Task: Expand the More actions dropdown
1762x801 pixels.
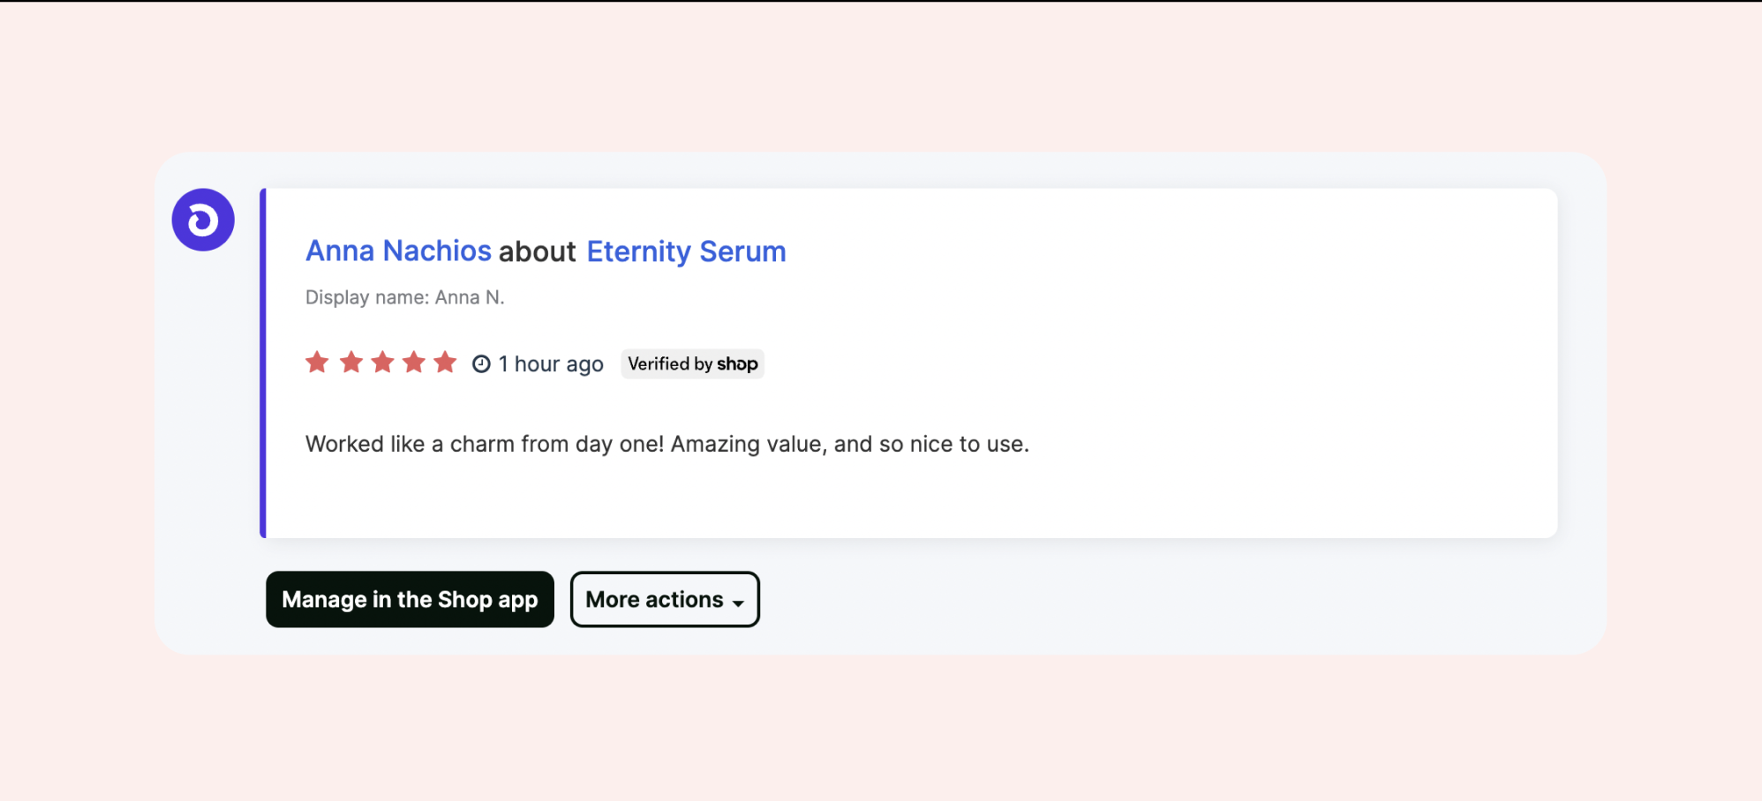Action: point(665,599)
